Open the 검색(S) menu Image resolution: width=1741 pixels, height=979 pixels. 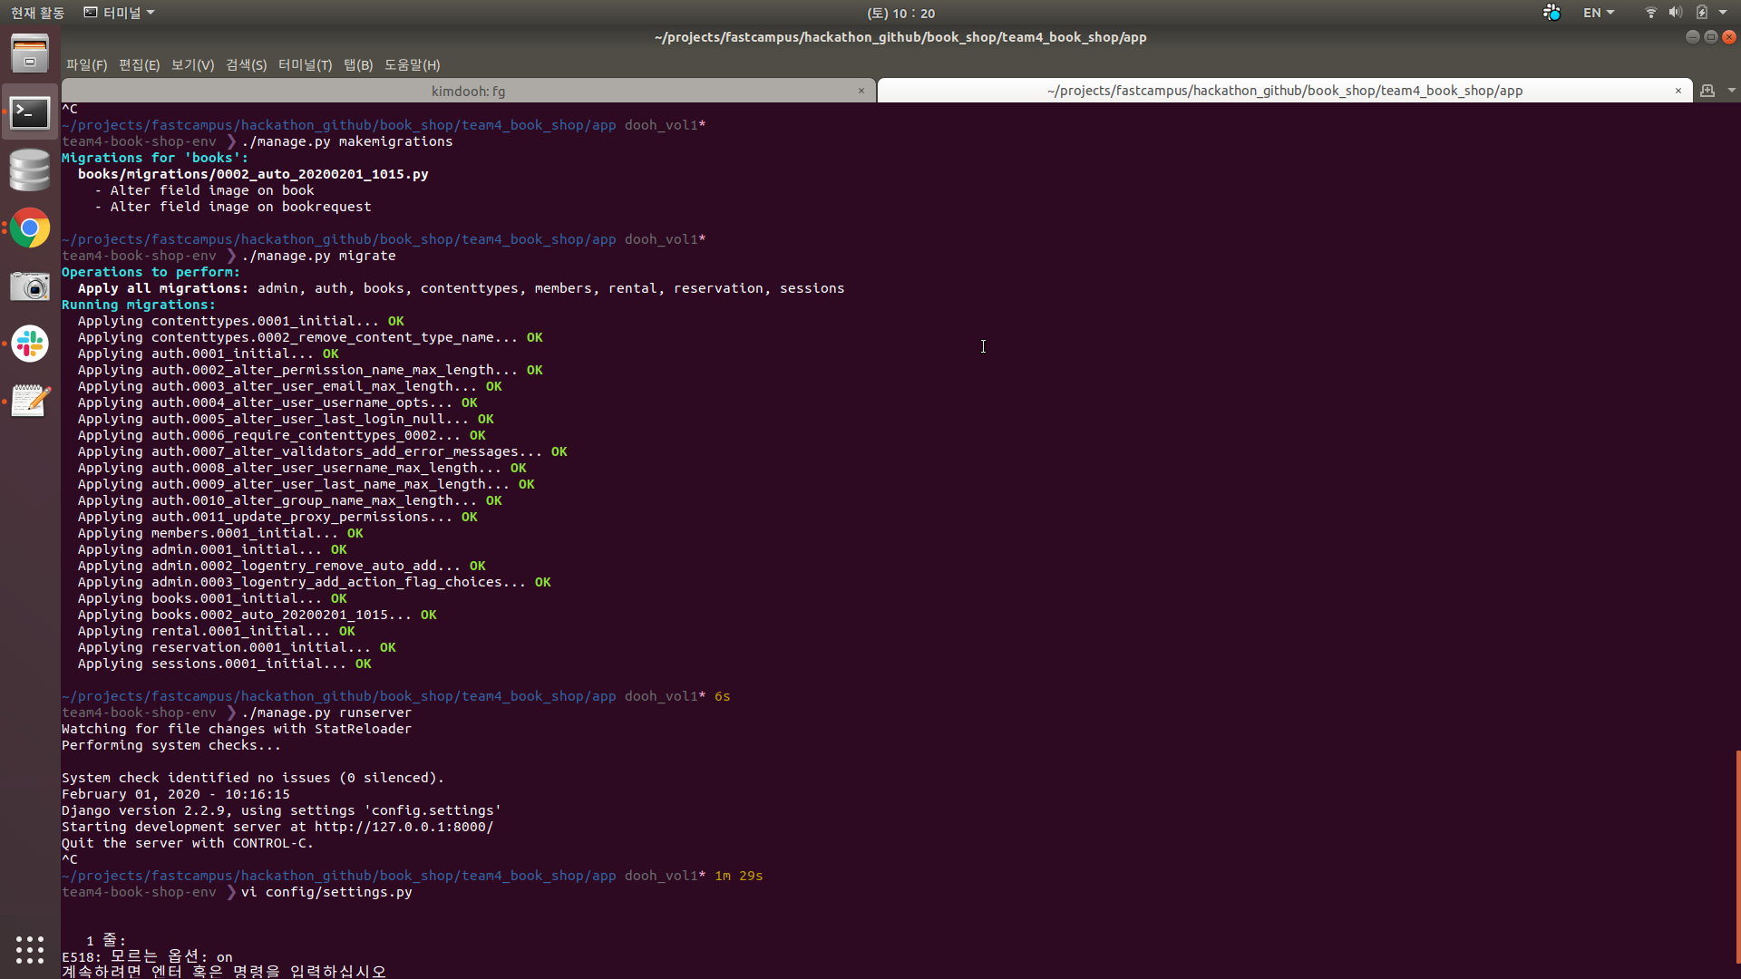point(244,64)
